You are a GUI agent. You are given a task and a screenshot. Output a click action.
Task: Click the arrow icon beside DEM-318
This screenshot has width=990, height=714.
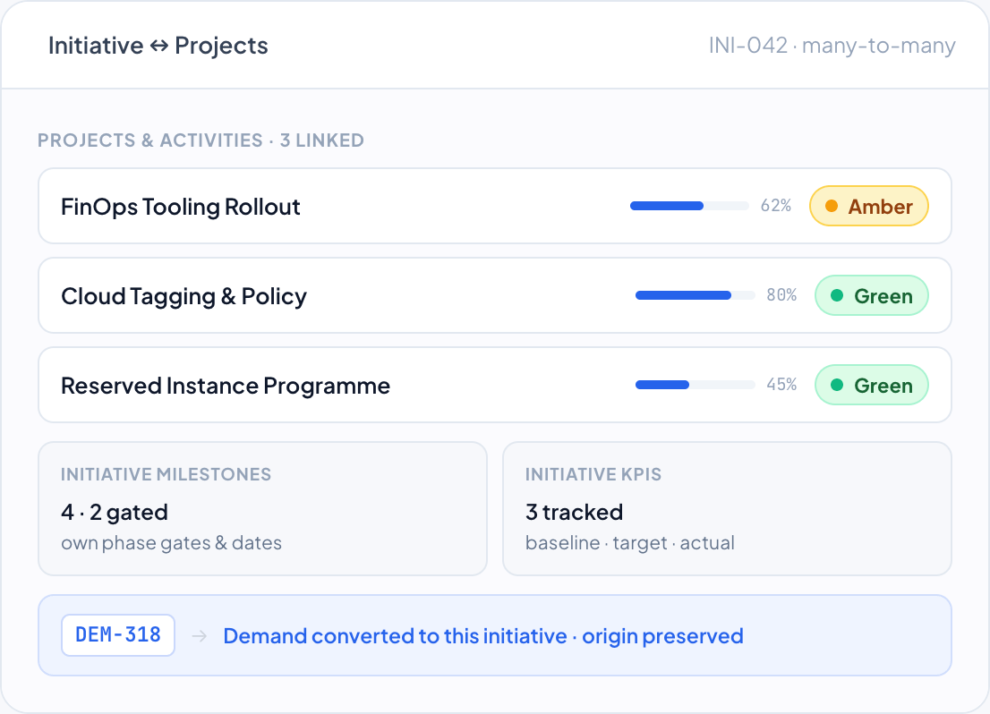coord(200,636)
